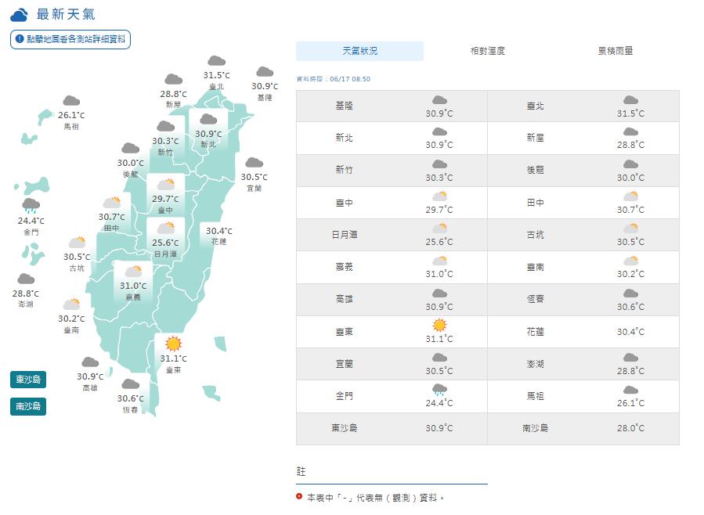Click 古坑 station name in table

tap(535, 235)
